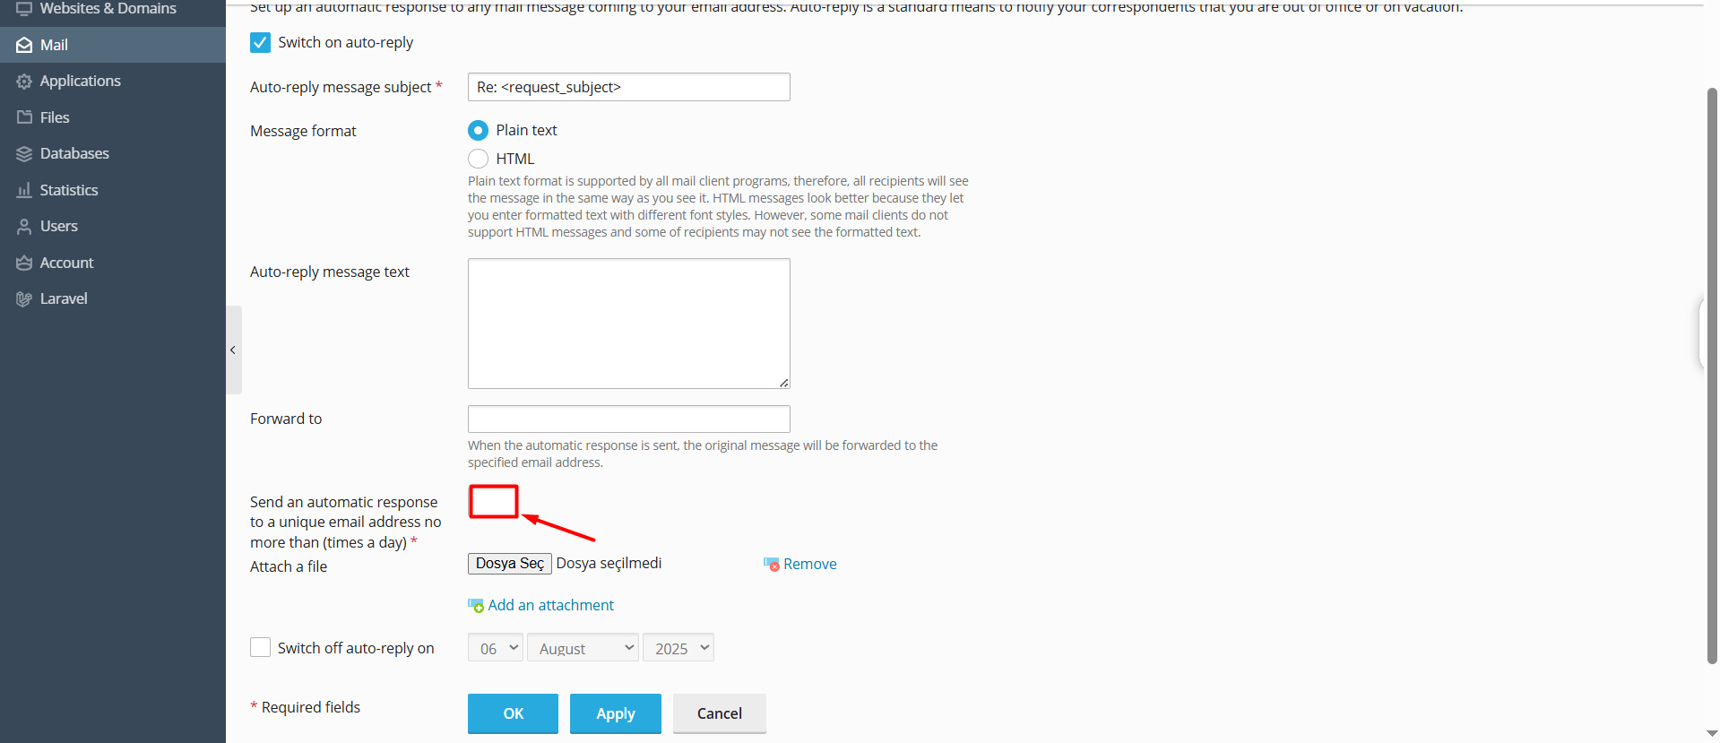Image resolution: width=1720 pixels, height=743 pixels.
Task: Collapse the sidebar with arrow handle
Action: pos(233,350)
